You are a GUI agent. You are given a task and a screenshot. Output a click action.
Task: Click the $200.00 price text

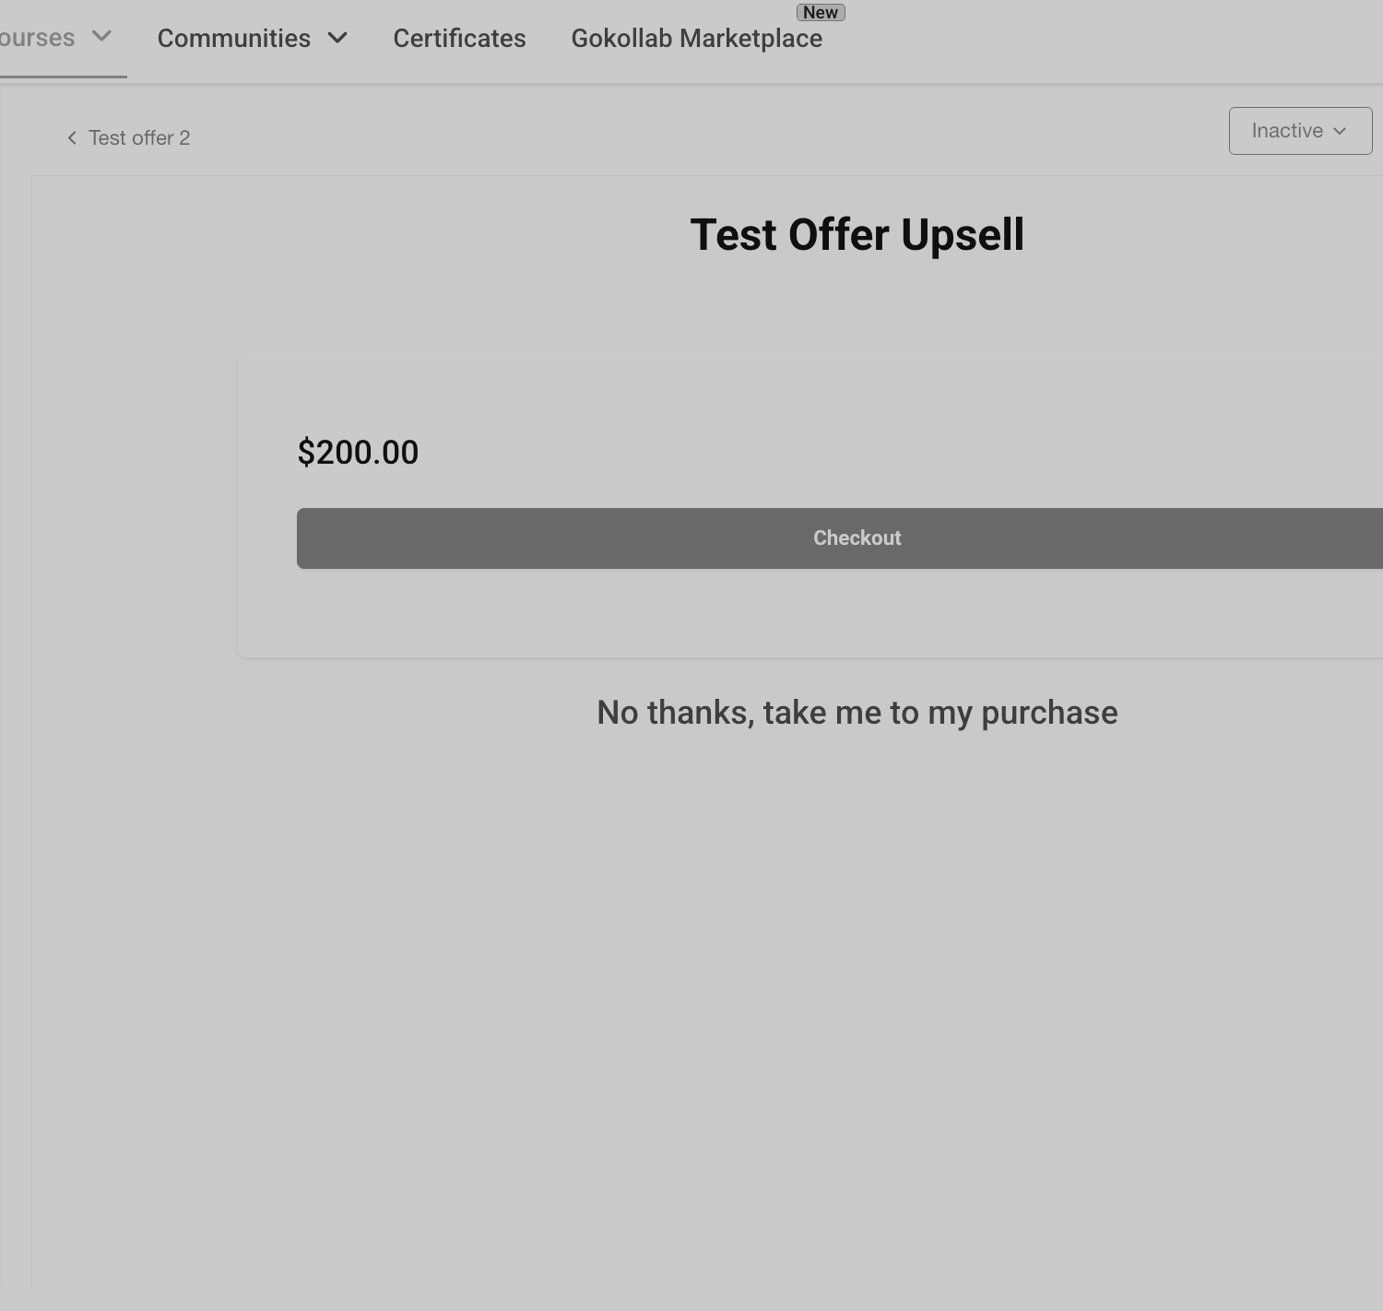click(x=358, y=453)
